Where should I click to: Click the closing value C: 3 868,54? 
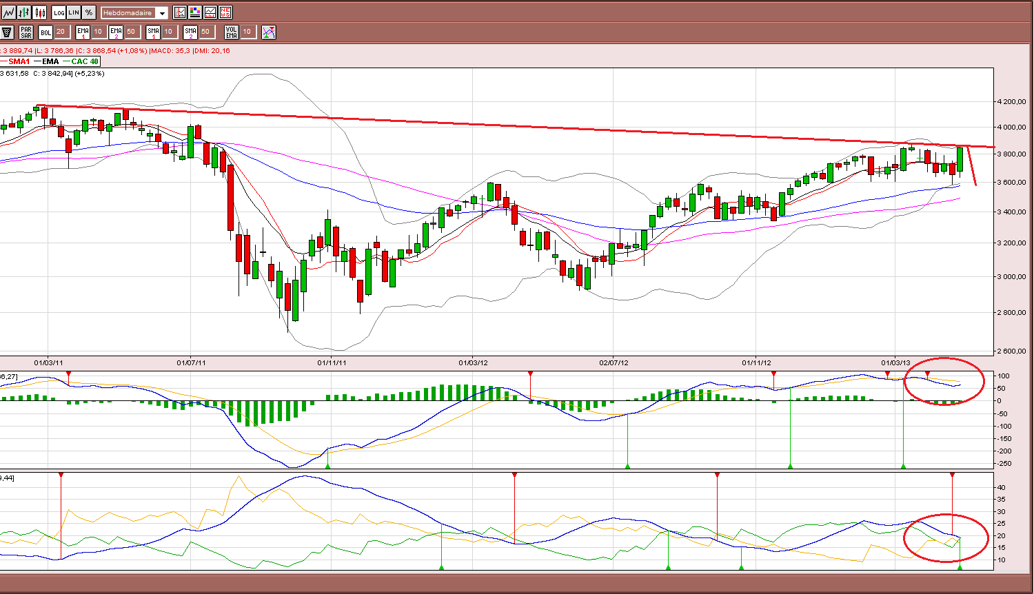(x=95, y=51)
